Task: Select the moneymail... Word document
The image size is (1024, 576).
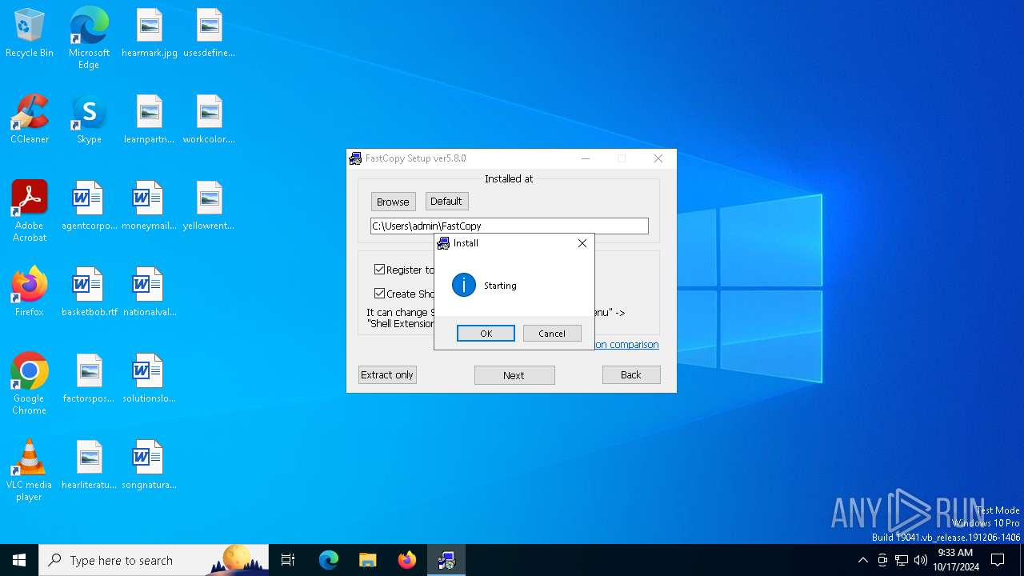Action: [150, 206]
